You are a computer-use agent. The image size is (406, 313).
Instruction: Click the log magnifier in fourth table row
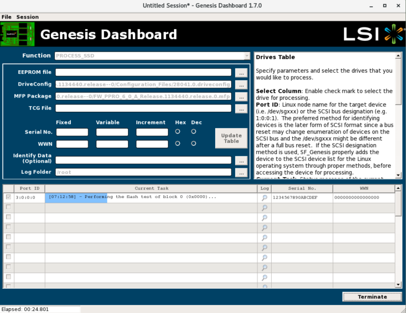[264, 227]
